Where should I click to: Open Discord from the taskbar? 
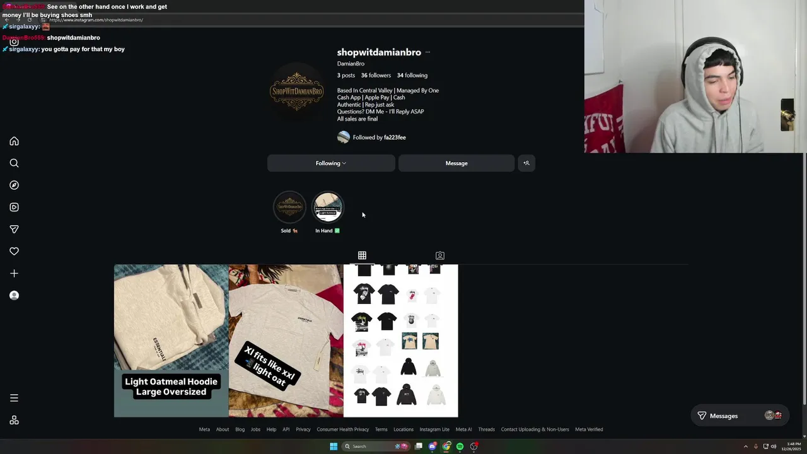coord(433,446)
